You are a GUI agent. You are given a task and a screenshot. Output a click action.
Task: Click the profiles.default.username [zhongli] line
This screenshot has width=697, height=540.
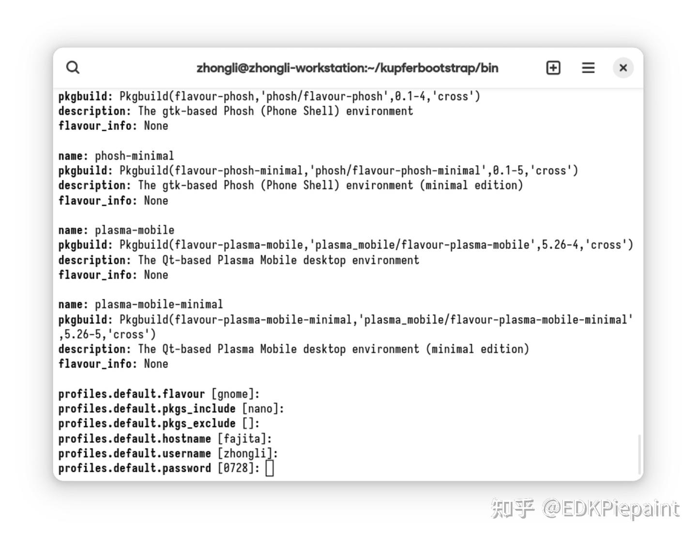pos(168,453)
